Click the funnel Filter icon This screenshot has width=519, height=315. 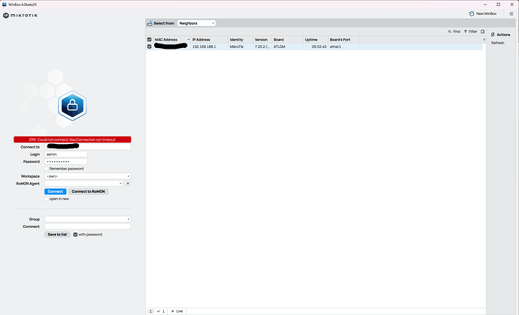(466, 31)
